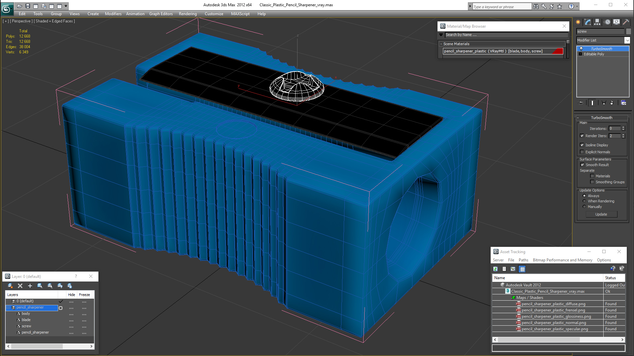Screen dimensions: 634x356
Task: Click the Configure Modifier Sets icon
Action: pos(623,103)
